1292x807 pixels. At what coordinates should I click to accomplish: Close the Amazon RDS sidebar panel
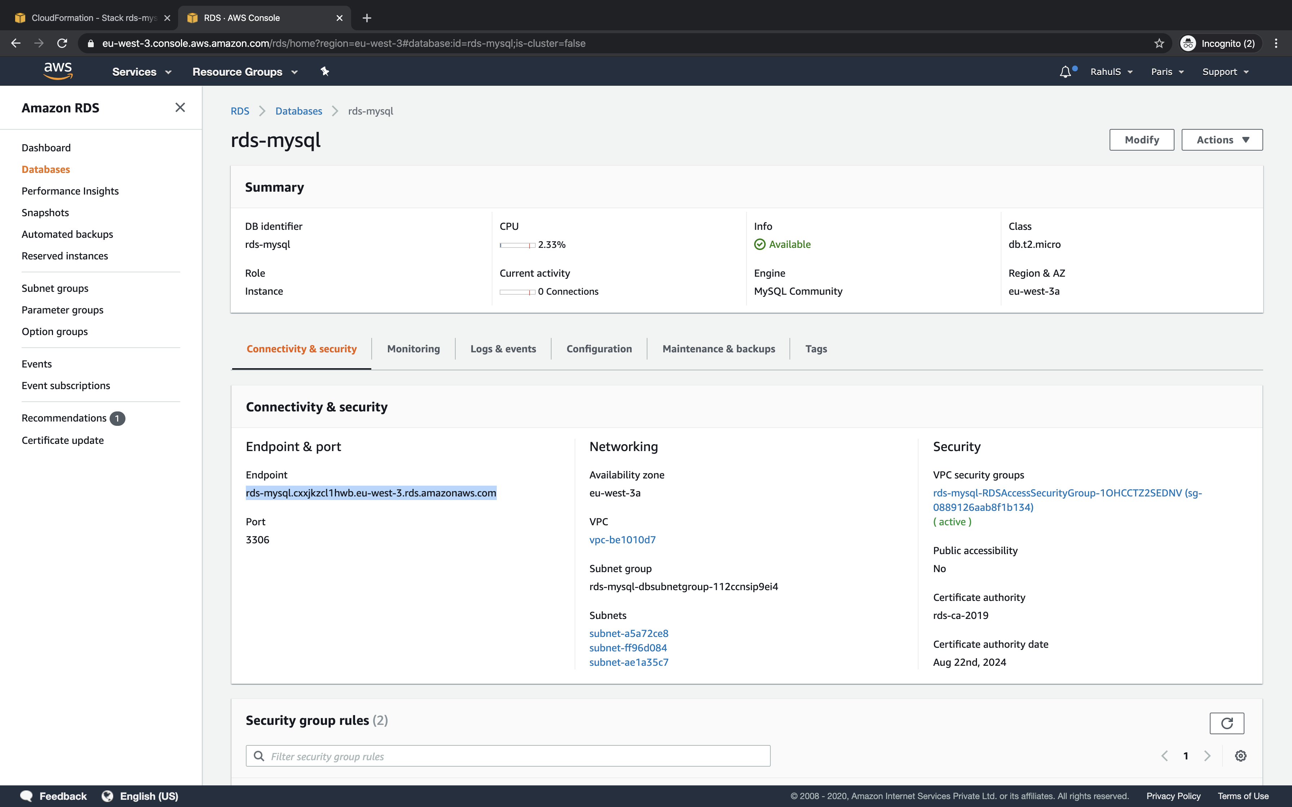[x=180, y=108]
